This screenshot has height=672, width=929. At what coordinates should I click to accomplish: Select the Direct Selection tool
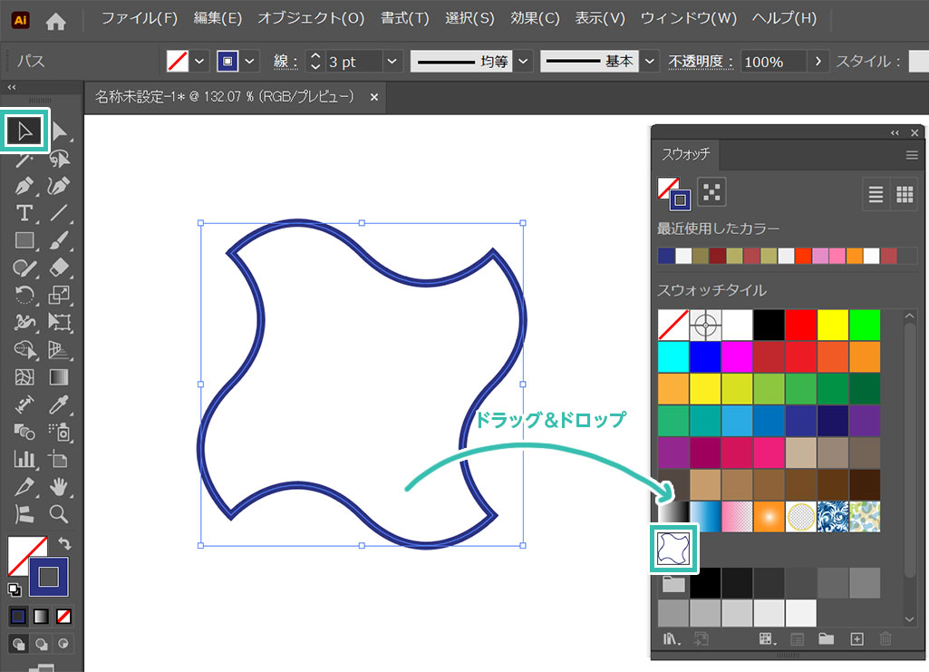click(59, 131)
